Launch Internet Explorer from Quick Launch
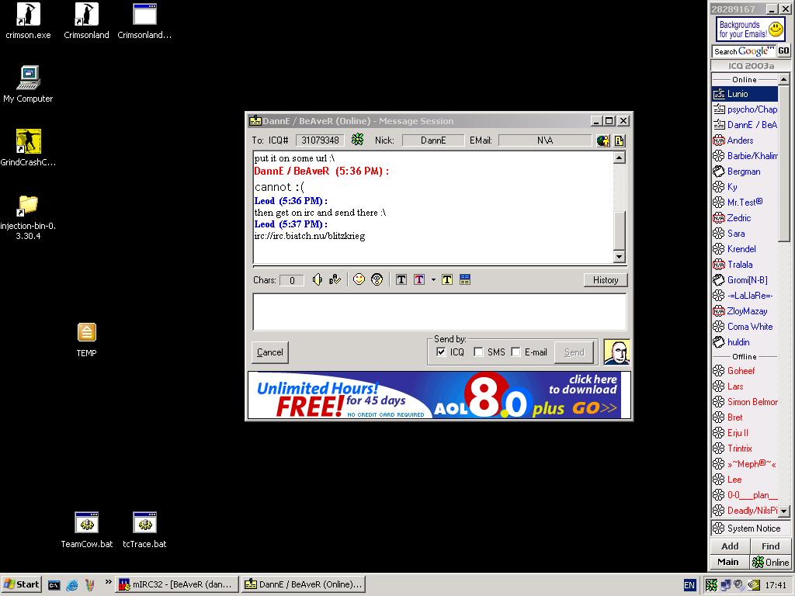The height and width of the screenshot is (596, 795). coord(72,585)
